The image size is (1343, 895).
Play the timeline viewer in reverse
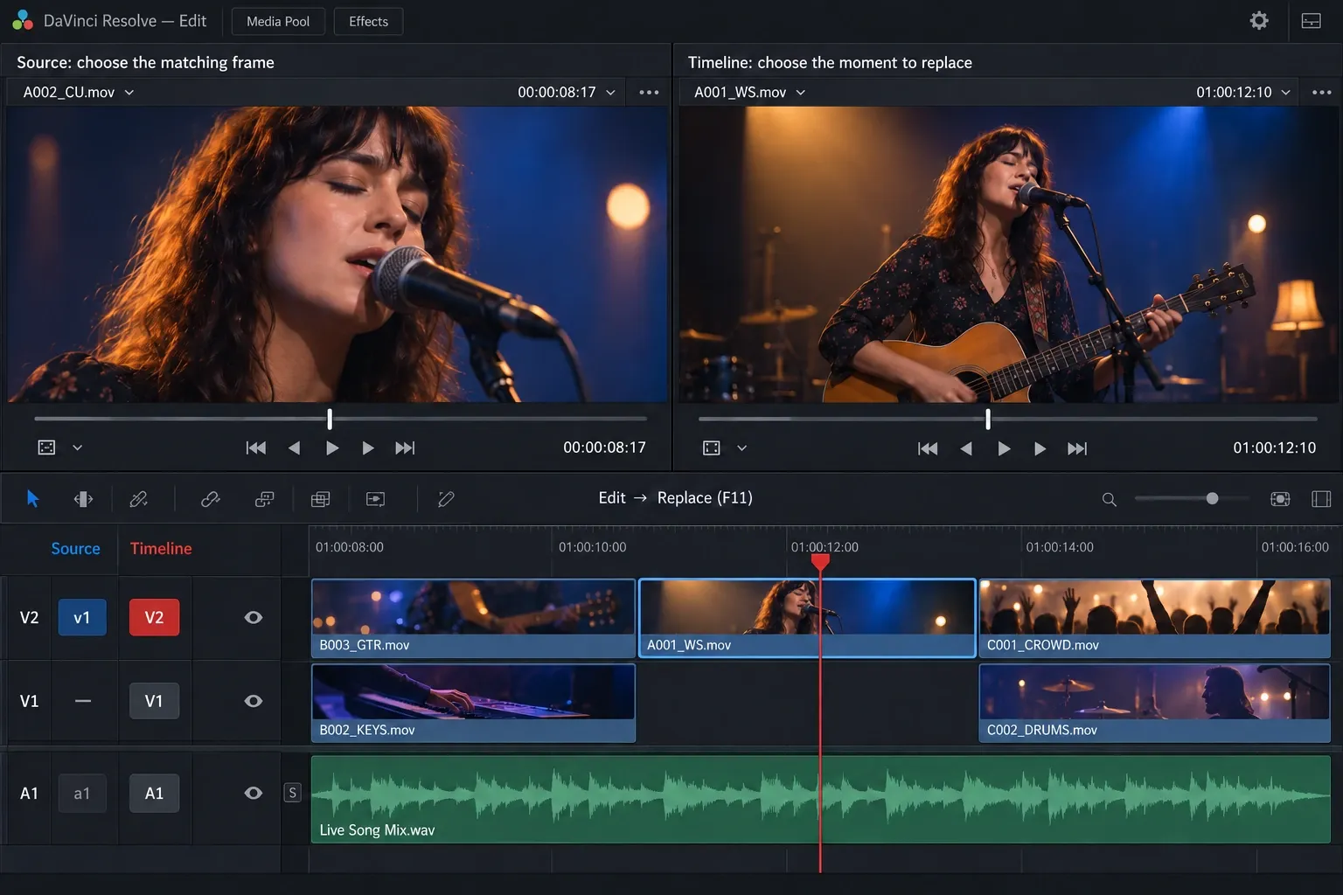[x=966, y=448]
